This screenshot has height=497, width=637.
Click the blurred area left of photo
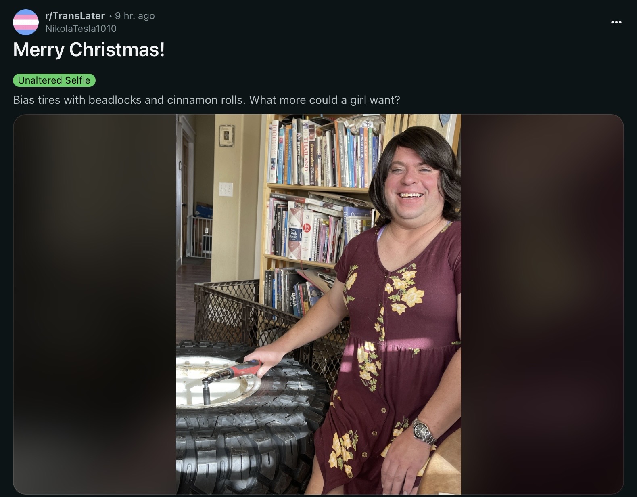95,304
